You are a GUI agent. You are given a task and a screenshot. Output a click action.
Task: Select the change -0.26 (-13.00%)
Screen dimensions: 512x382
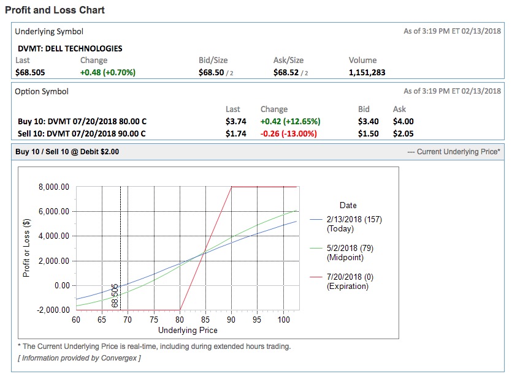289,133
